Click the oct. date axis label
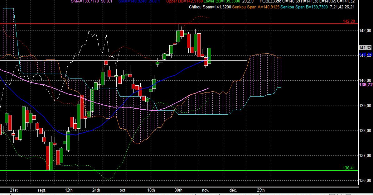The image size is (373, 195). pos(123,190)
